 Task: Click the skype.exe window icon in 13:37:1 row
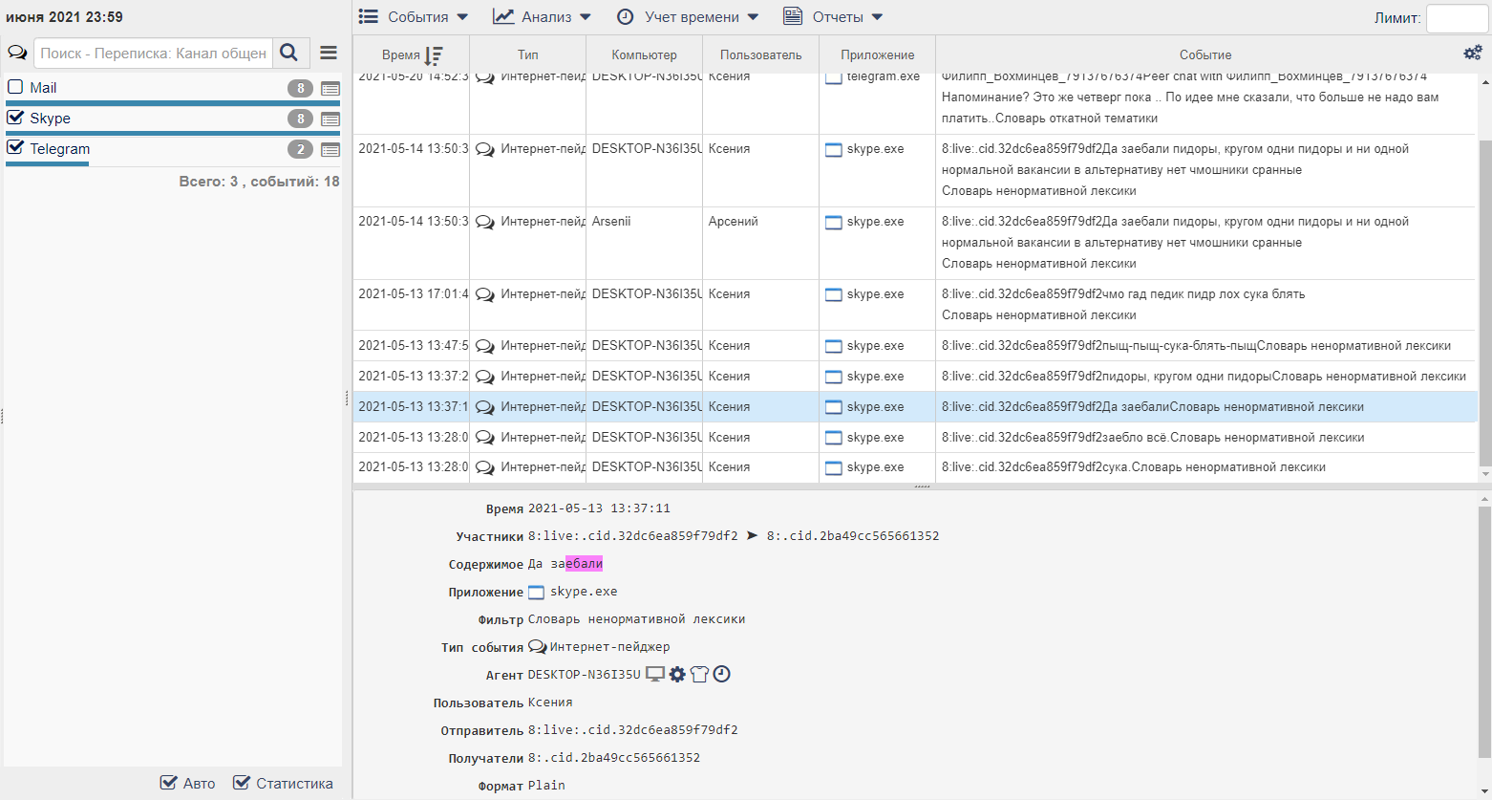[x=834, y=407]
